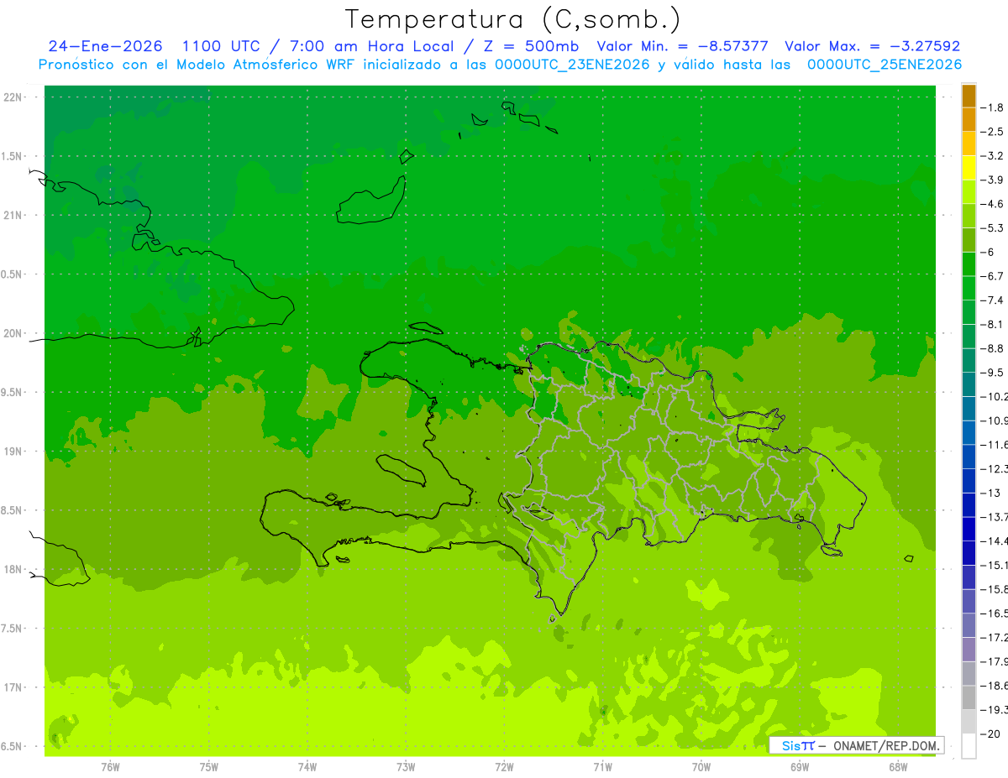Select the '0000UTC_25ENE2026' valid-until time

click(885, 65)
